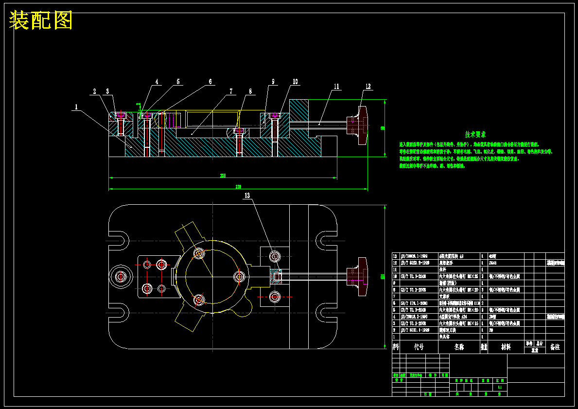The image size is (578, 409).
Task: Click the yellow title '装配图'
Action: [40, 20]
